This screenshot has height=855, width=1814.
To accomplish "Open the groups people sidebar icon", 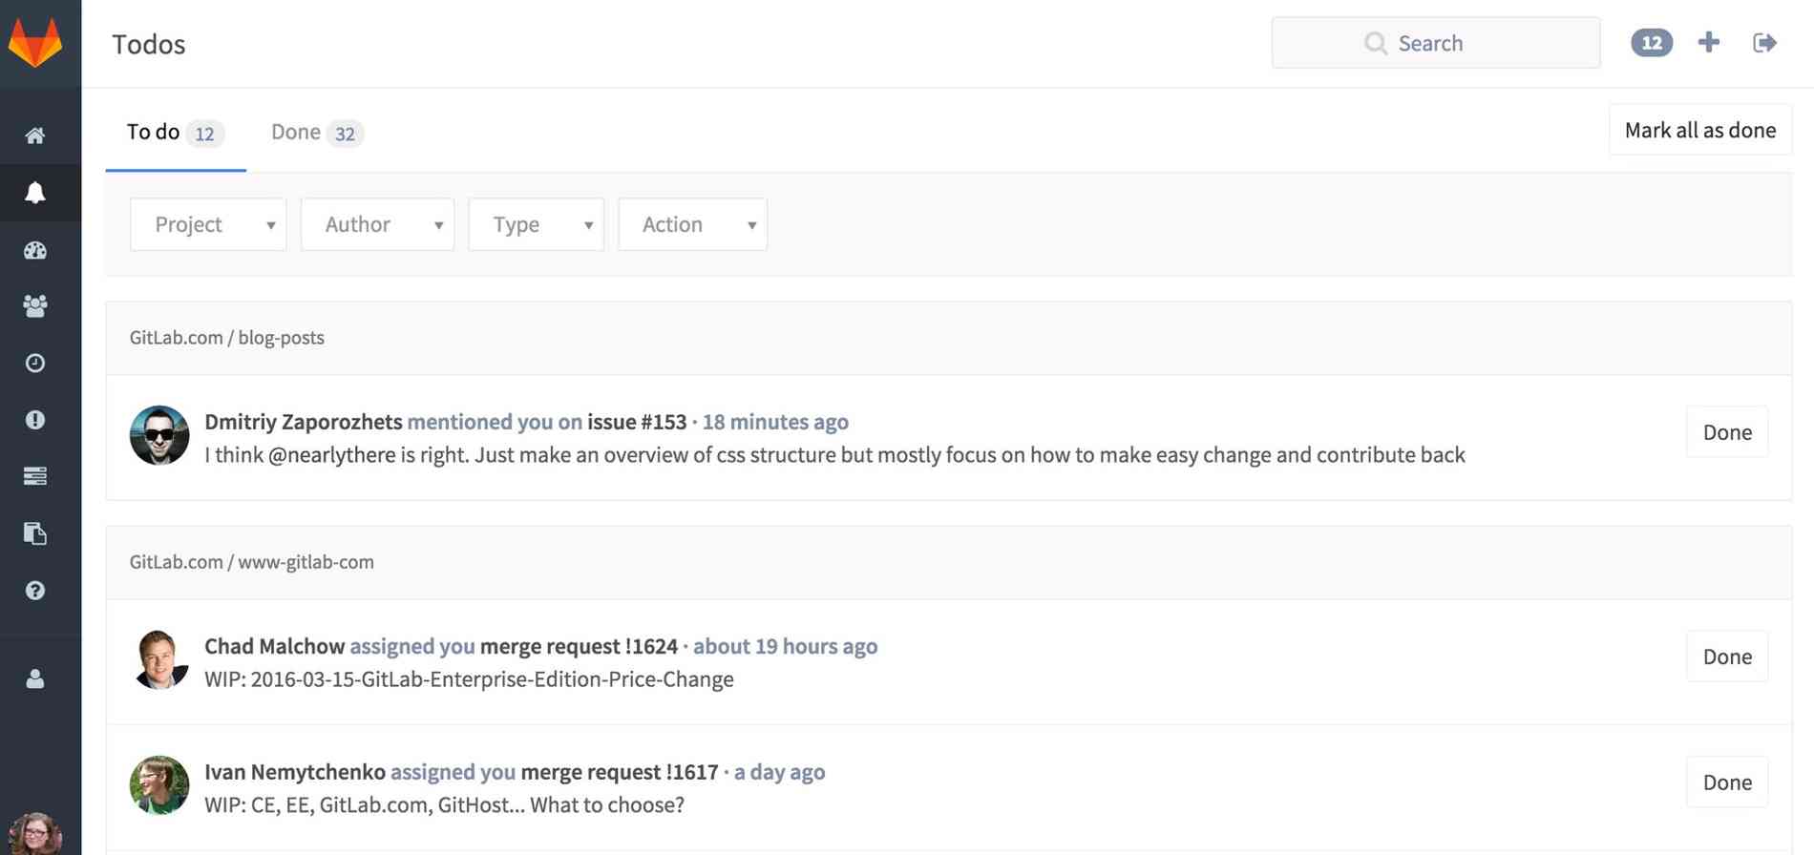I will (35, 306).
